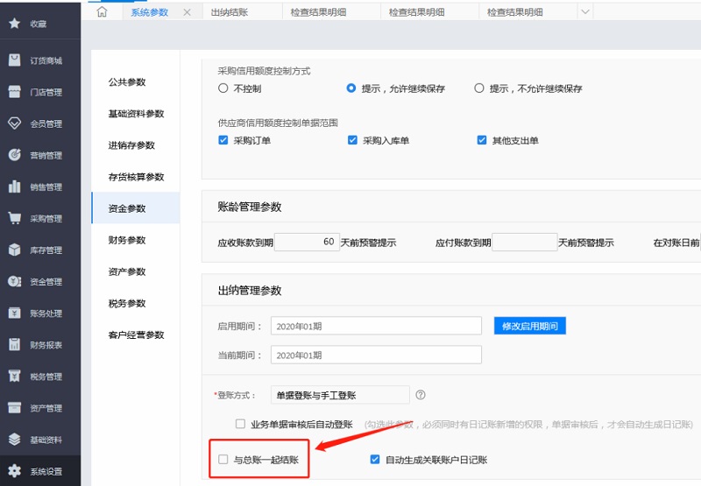Click the 采购管理 shopping cart icon
This screenshot has width=701, height=486.
14,218
